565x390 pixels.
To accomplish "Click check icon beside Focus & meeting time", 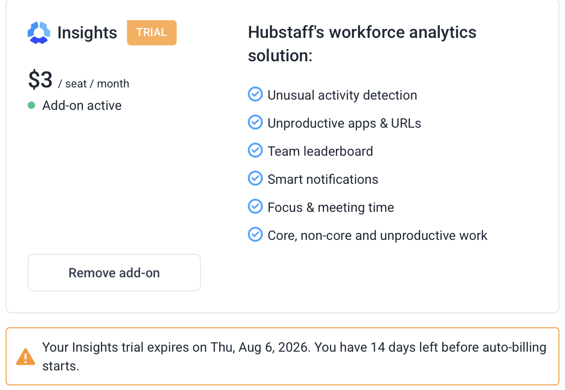I will (x=255, y=206).
